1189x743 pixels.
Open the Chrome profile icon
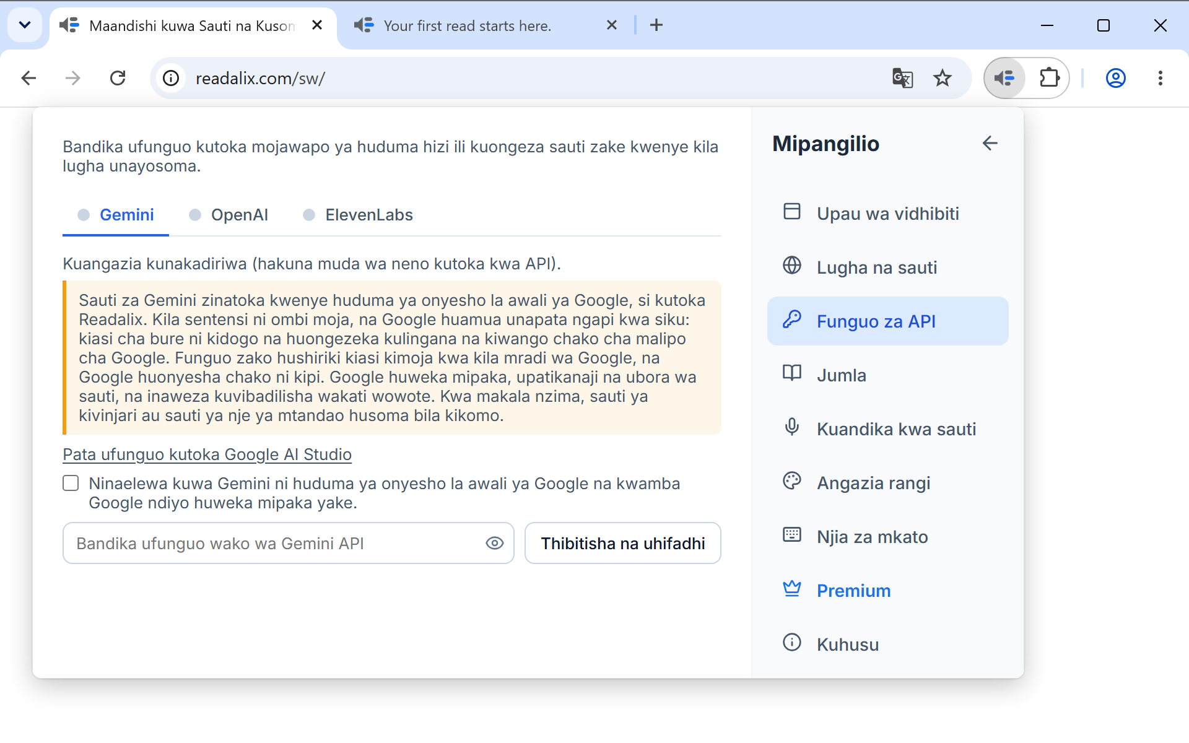coord(1116,78)
